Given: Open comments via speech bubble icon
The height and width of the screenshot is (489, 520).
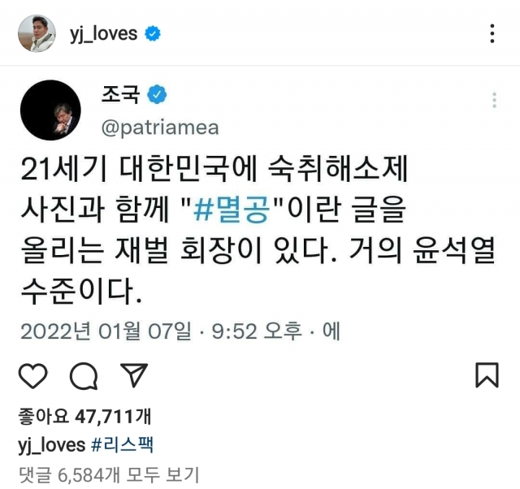Looking at the screenshot, I should point(84,375).
